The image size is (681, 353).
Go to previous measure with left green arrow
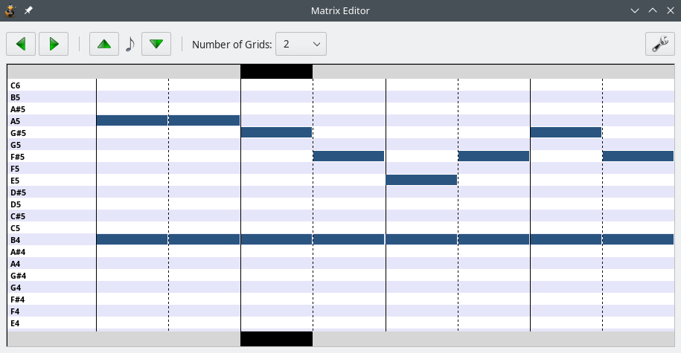[x=21, y=44]
